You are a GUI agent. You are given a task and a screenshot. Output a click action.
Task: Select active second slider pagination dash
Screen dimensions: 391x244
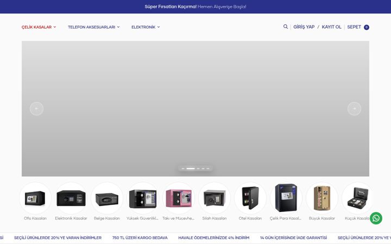(x=191, y=169)
